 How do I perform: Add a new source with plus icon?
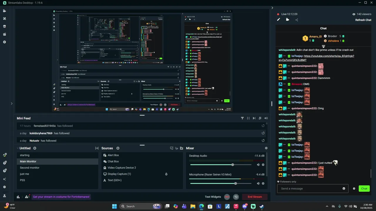coord(118,148)
